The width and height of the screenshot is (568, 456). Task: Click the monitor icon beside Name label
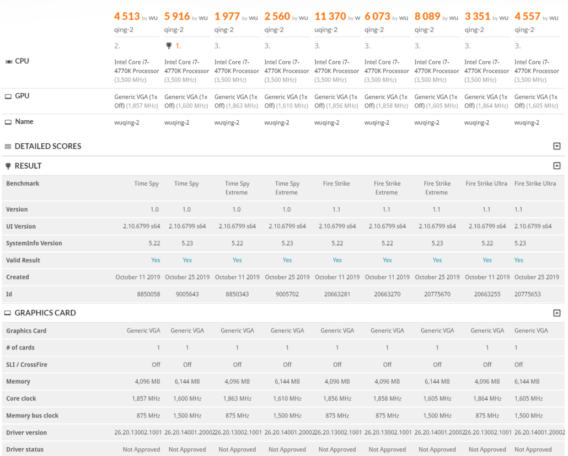click(8, 122)
